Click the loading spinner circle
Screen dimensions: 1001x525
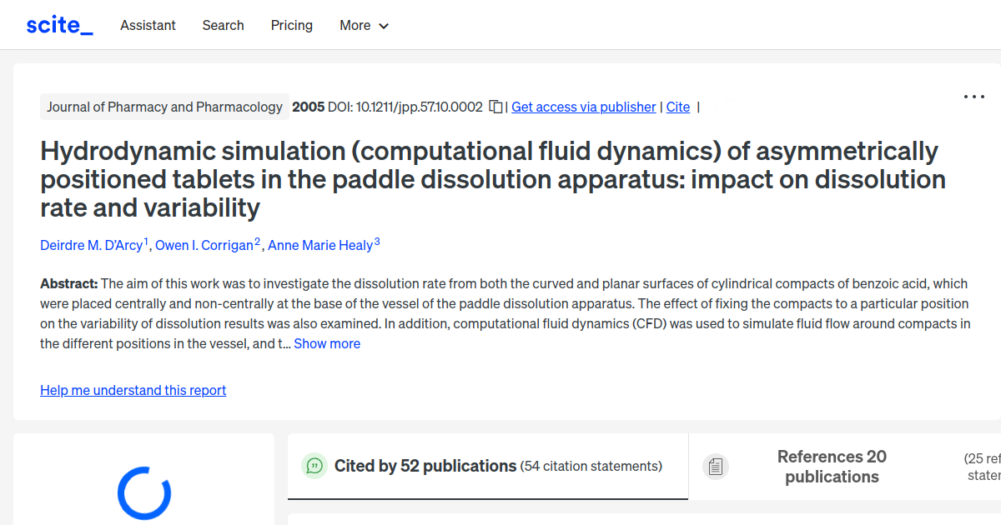(143, 493)
